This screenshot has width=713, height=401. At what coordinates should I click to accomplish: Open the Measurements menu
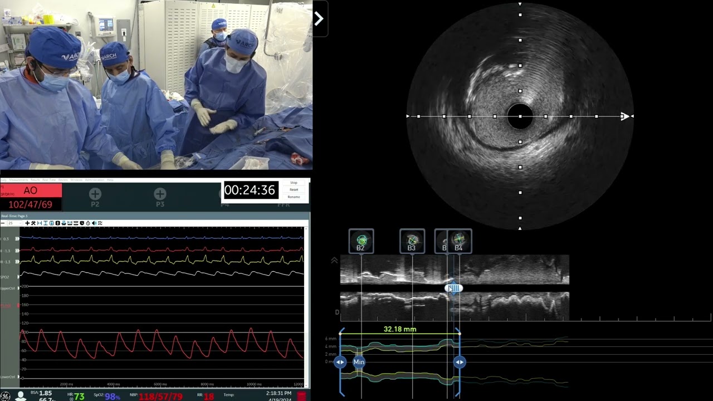[x=18, y=180]
